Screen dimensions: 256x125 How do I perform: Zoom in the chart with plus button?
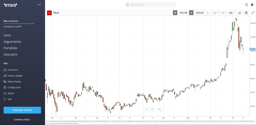152,109
